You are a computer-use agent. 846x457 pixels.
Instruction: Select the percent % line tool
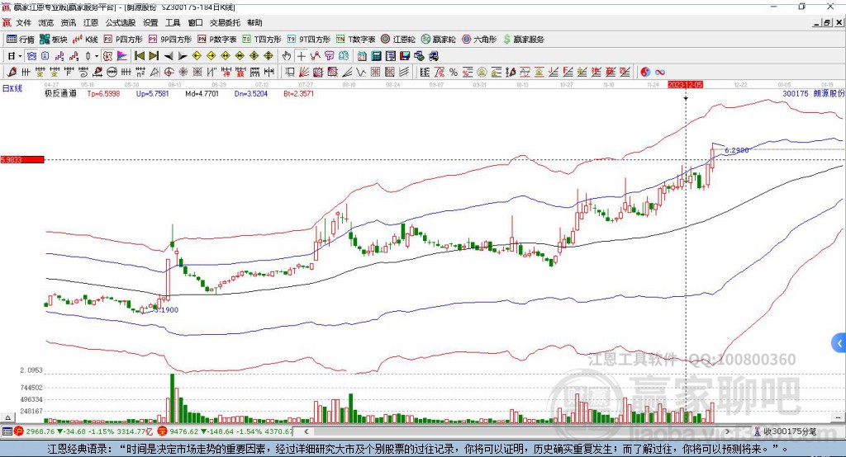point(454,72)
